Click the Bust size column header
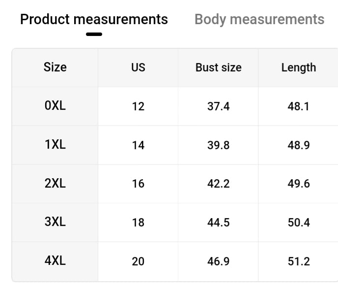338x286 pixels. [x=218, y=67]
